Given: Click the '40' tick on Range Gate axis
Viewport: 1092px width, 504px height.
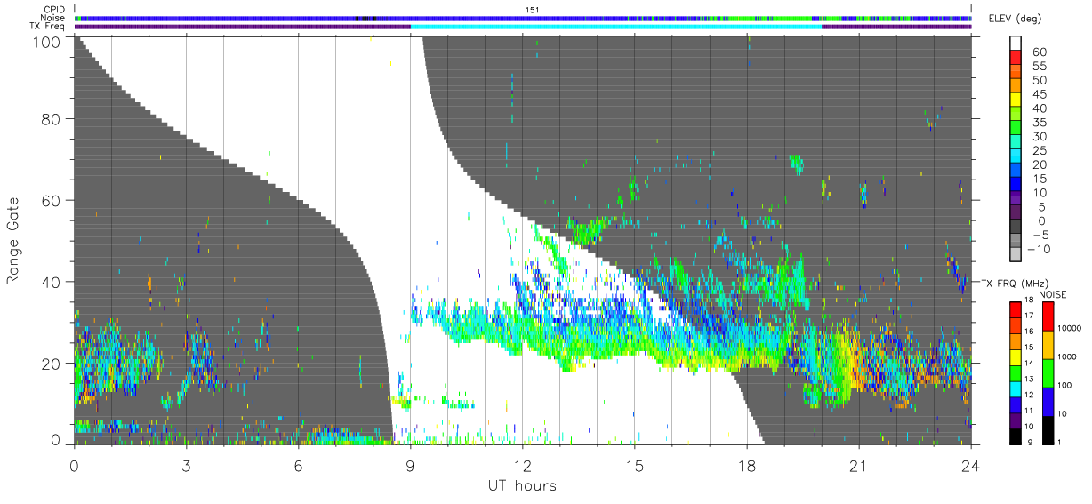Looking at the screenshot, I should 52,282.
